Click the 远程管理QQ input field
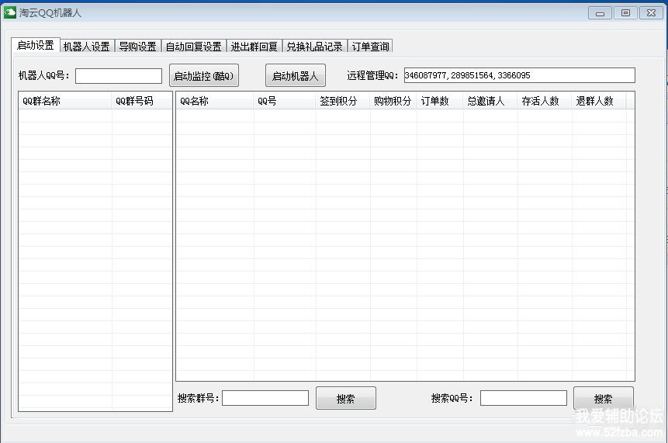Viewport: 668px width, 443px height. click(519, 75)
